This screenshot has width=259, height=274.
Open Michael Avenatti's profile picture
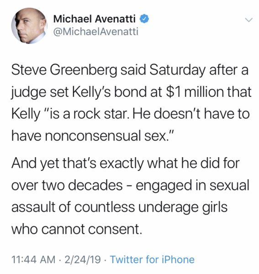coord(29,26)
